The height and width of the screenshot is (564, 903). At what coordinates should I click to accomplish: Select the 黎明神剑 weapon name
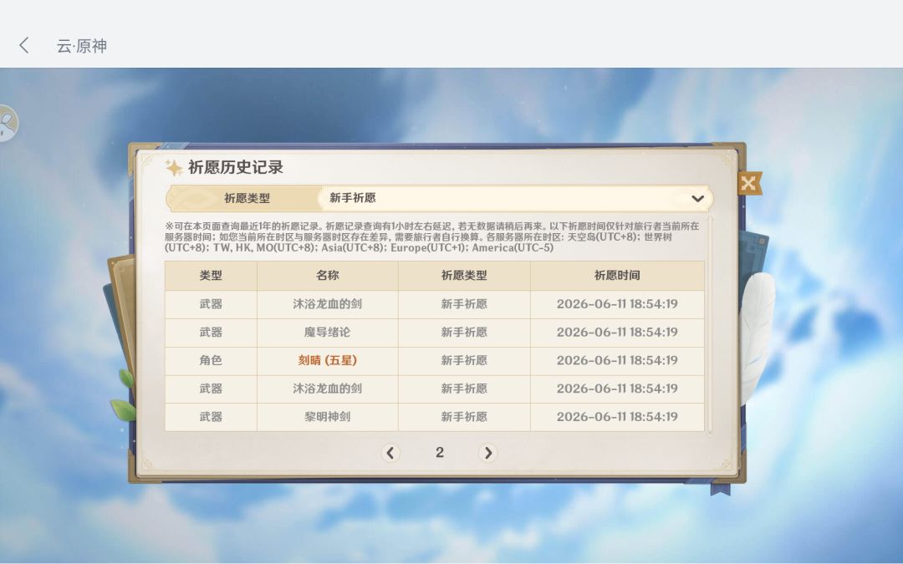327,417
